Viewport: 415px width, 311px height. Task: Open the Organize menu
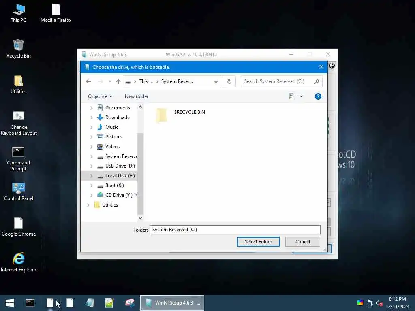click(100, 96)
